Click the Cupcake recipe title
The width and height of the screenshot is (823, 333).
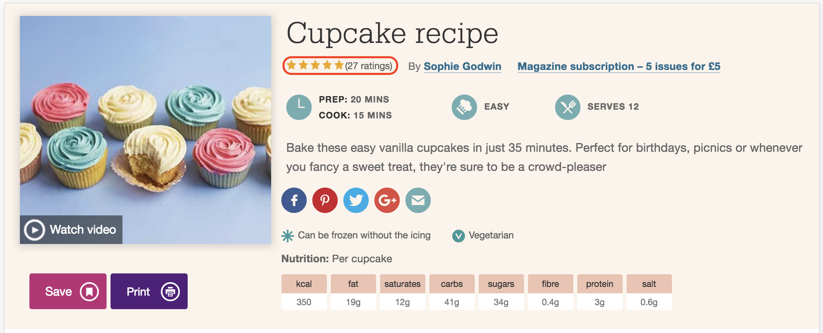point(392,33)
